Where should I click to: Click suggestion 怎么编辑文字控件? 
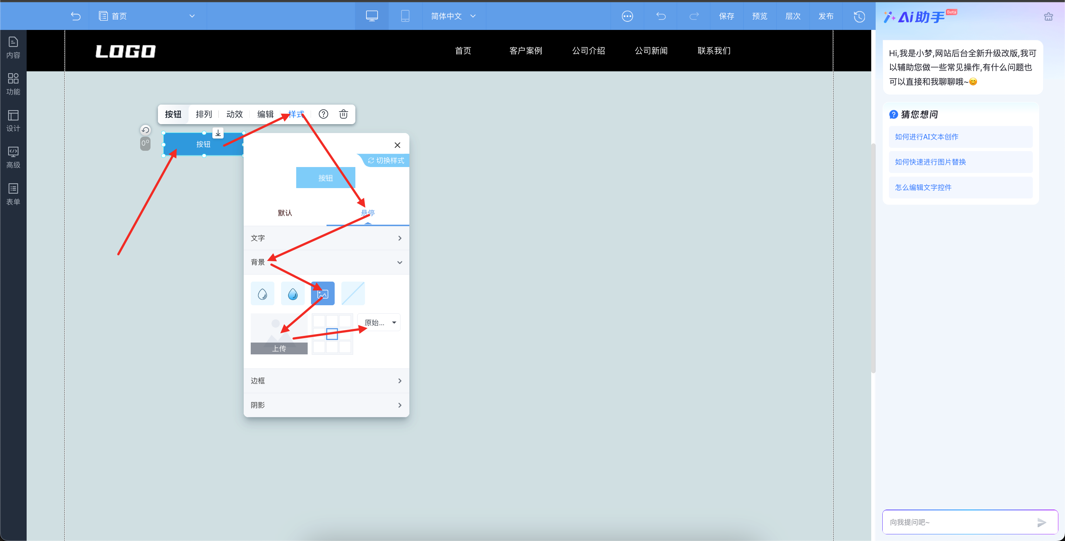960,187
